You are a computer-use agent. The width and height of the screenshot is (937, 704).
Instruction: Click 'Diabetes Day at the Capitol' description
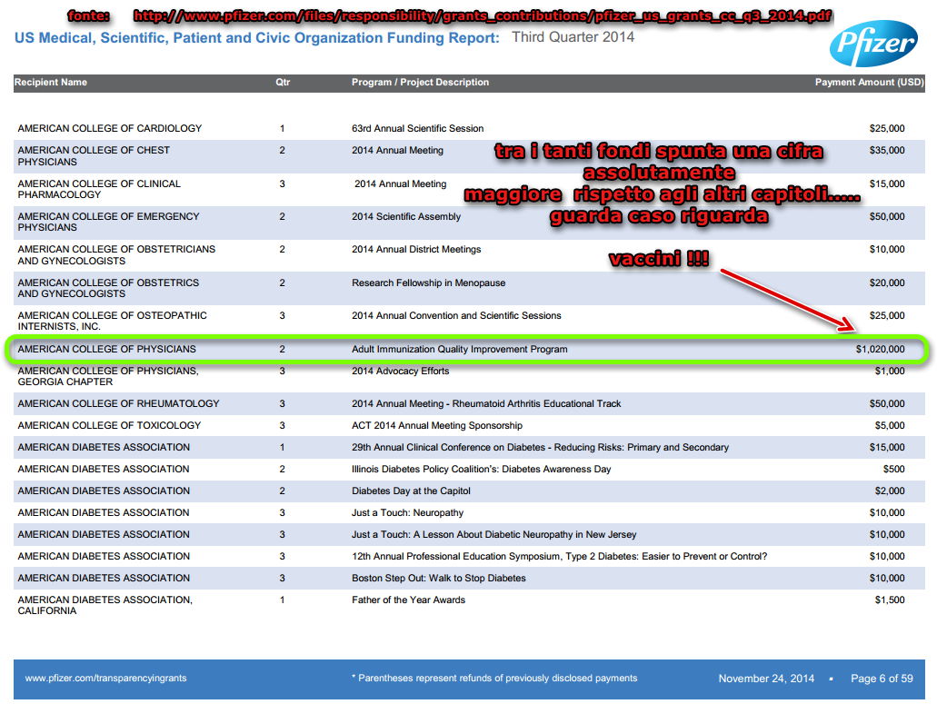point(411,491)
